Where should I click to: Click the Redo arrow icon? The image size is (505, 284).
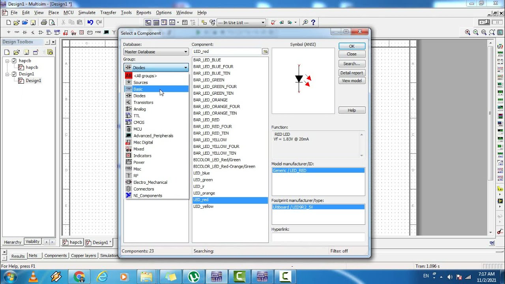(99, 22)
